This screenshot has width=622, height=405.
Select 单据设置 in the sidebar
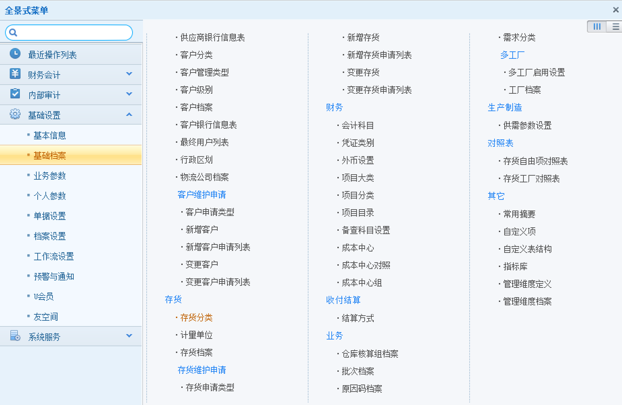50,216
